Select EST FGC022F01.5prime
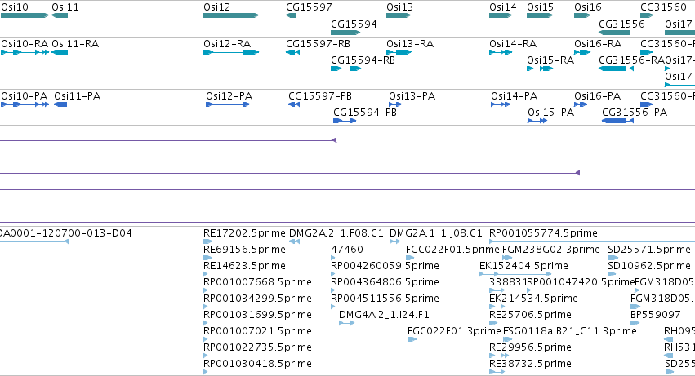 [452, 250]
